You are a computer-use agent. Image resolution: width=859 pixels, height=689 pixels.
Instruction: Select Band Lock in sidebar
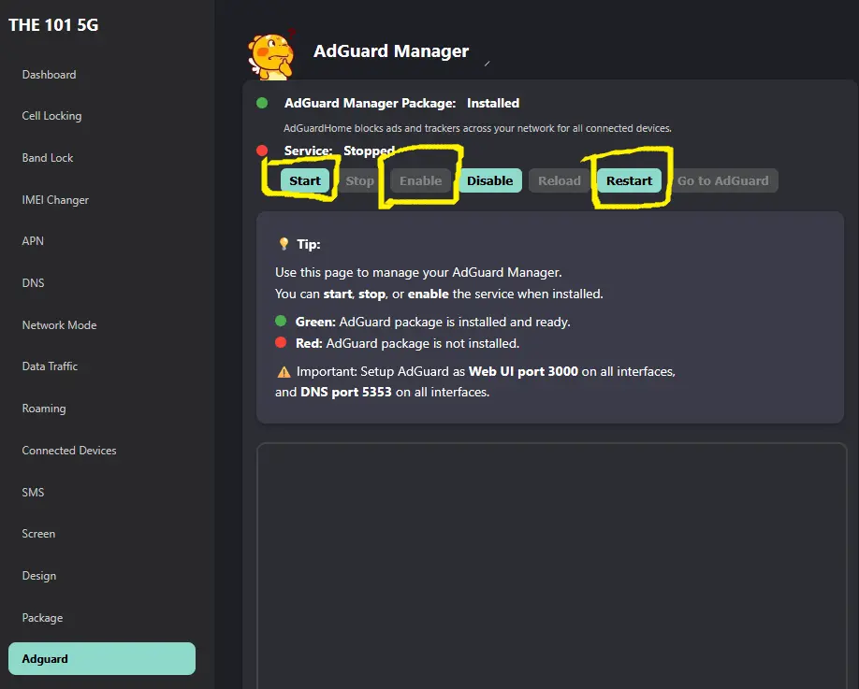tap(47, 158)
